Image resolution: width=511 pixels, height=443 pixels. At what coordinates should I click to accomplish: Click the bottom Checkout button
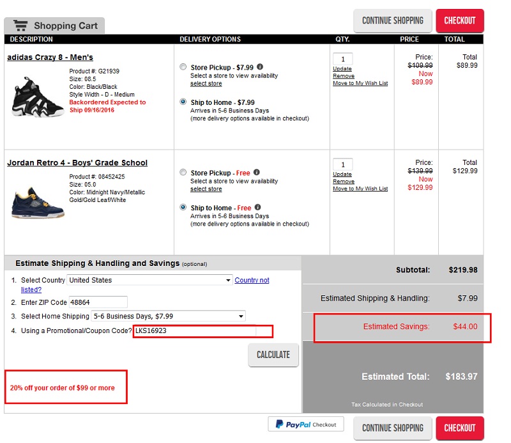point(460,428)
